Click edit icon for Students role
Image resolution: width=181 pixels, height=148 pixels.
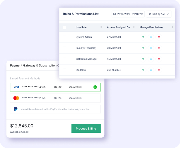click(x=143, y=70)
